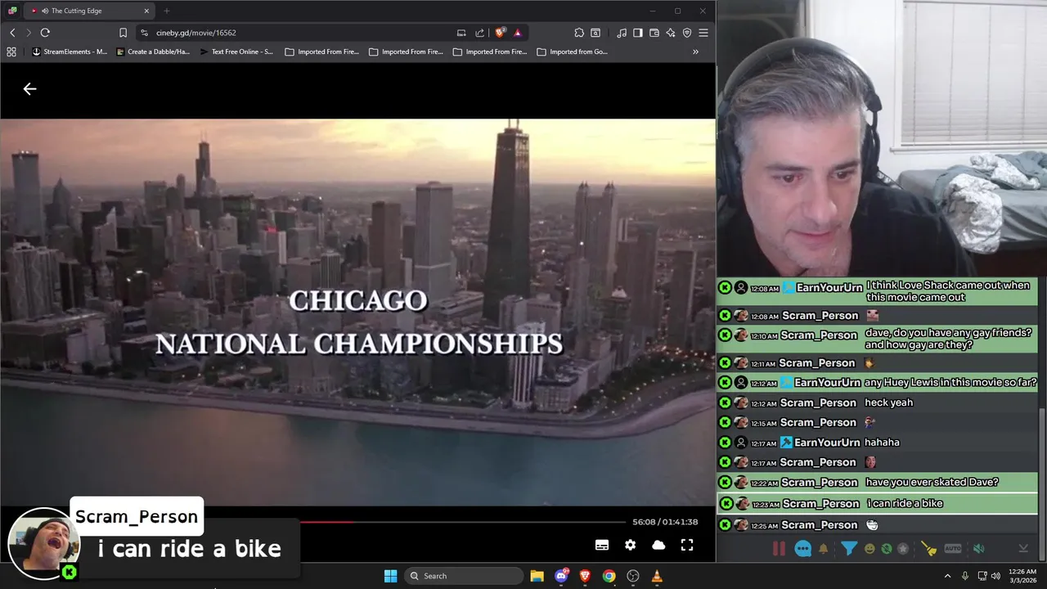The width and height of the screenshot is (1047, 589).
Task: Enter fullscreen in the video player
Action: tap(687, 545)
